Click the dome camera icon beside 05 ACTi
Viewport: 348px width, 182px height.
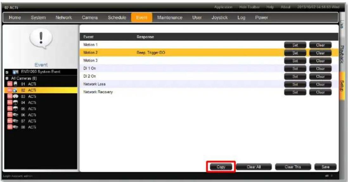15,109
